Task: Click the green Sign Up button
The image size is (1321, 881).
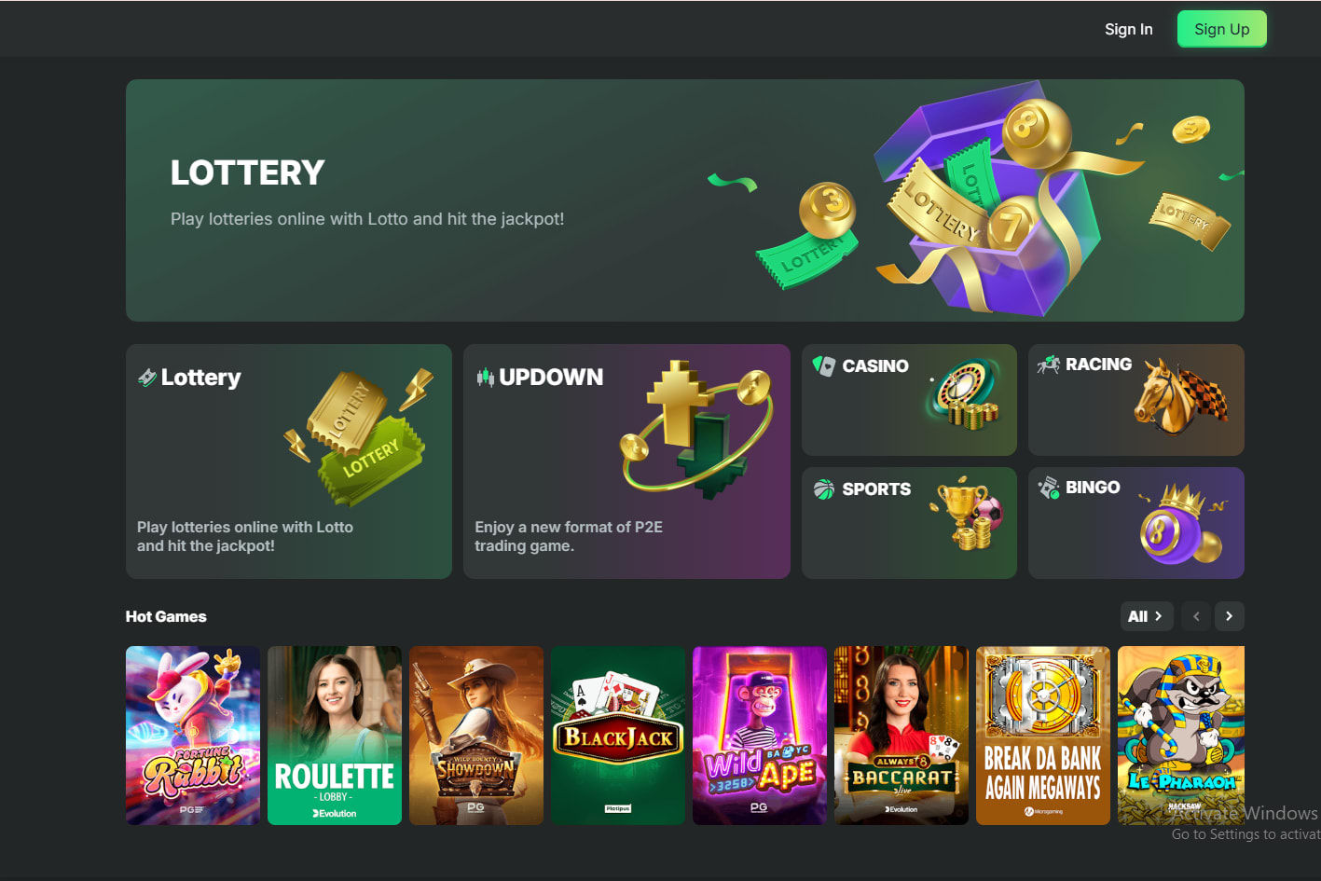Action: pos(1221,29)
